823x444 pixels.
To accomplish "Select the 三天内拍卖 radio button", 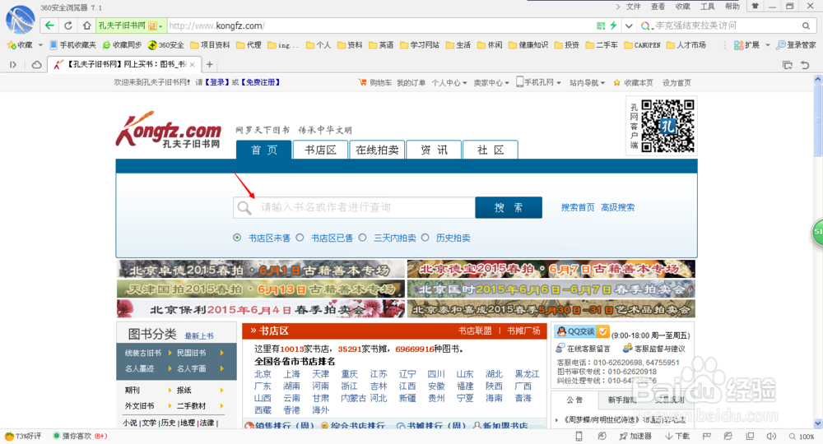I will (362, 238).
